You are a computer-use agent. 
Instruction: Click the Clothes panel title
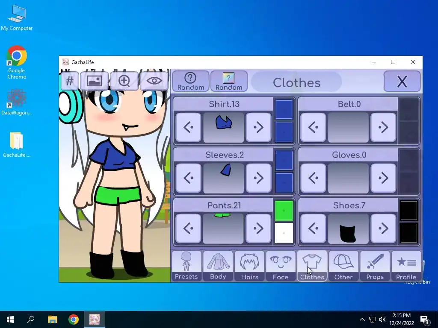coord(297,82)
